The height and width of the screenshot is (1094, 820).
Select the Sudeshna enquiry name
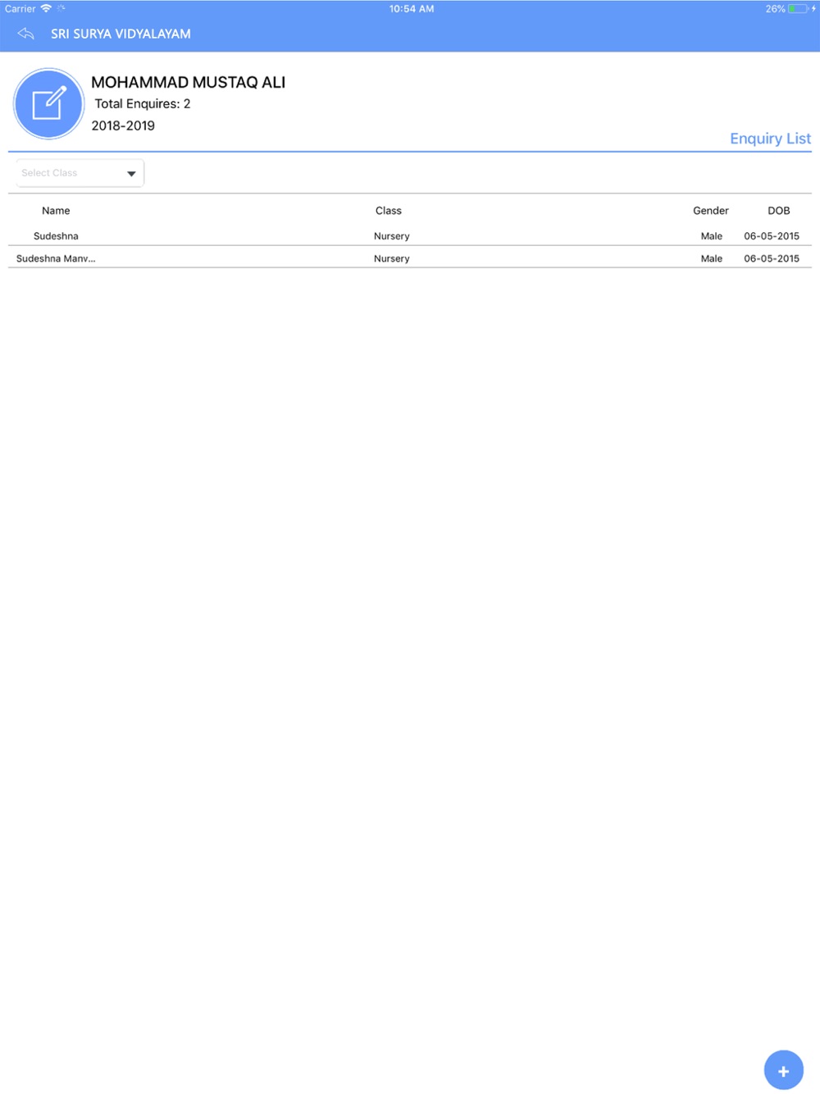pyautogui.click(x=56, y=236)
